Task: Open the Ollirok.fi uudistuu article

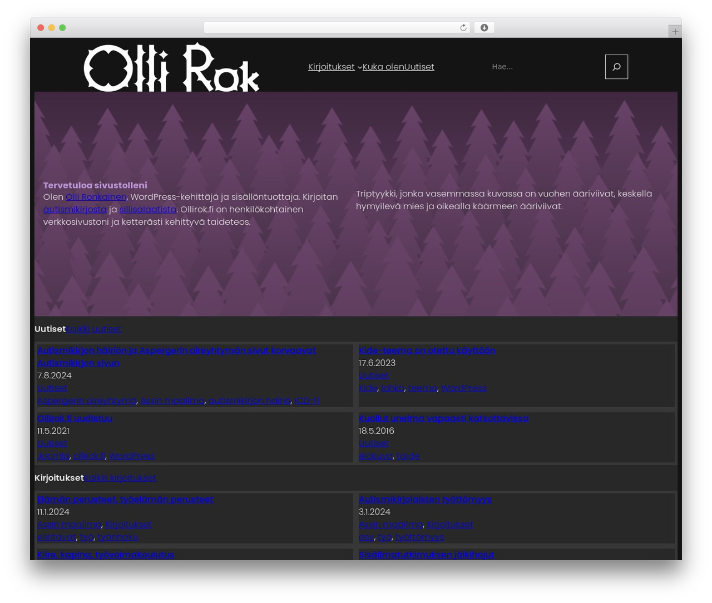Action: coord(75,418)
